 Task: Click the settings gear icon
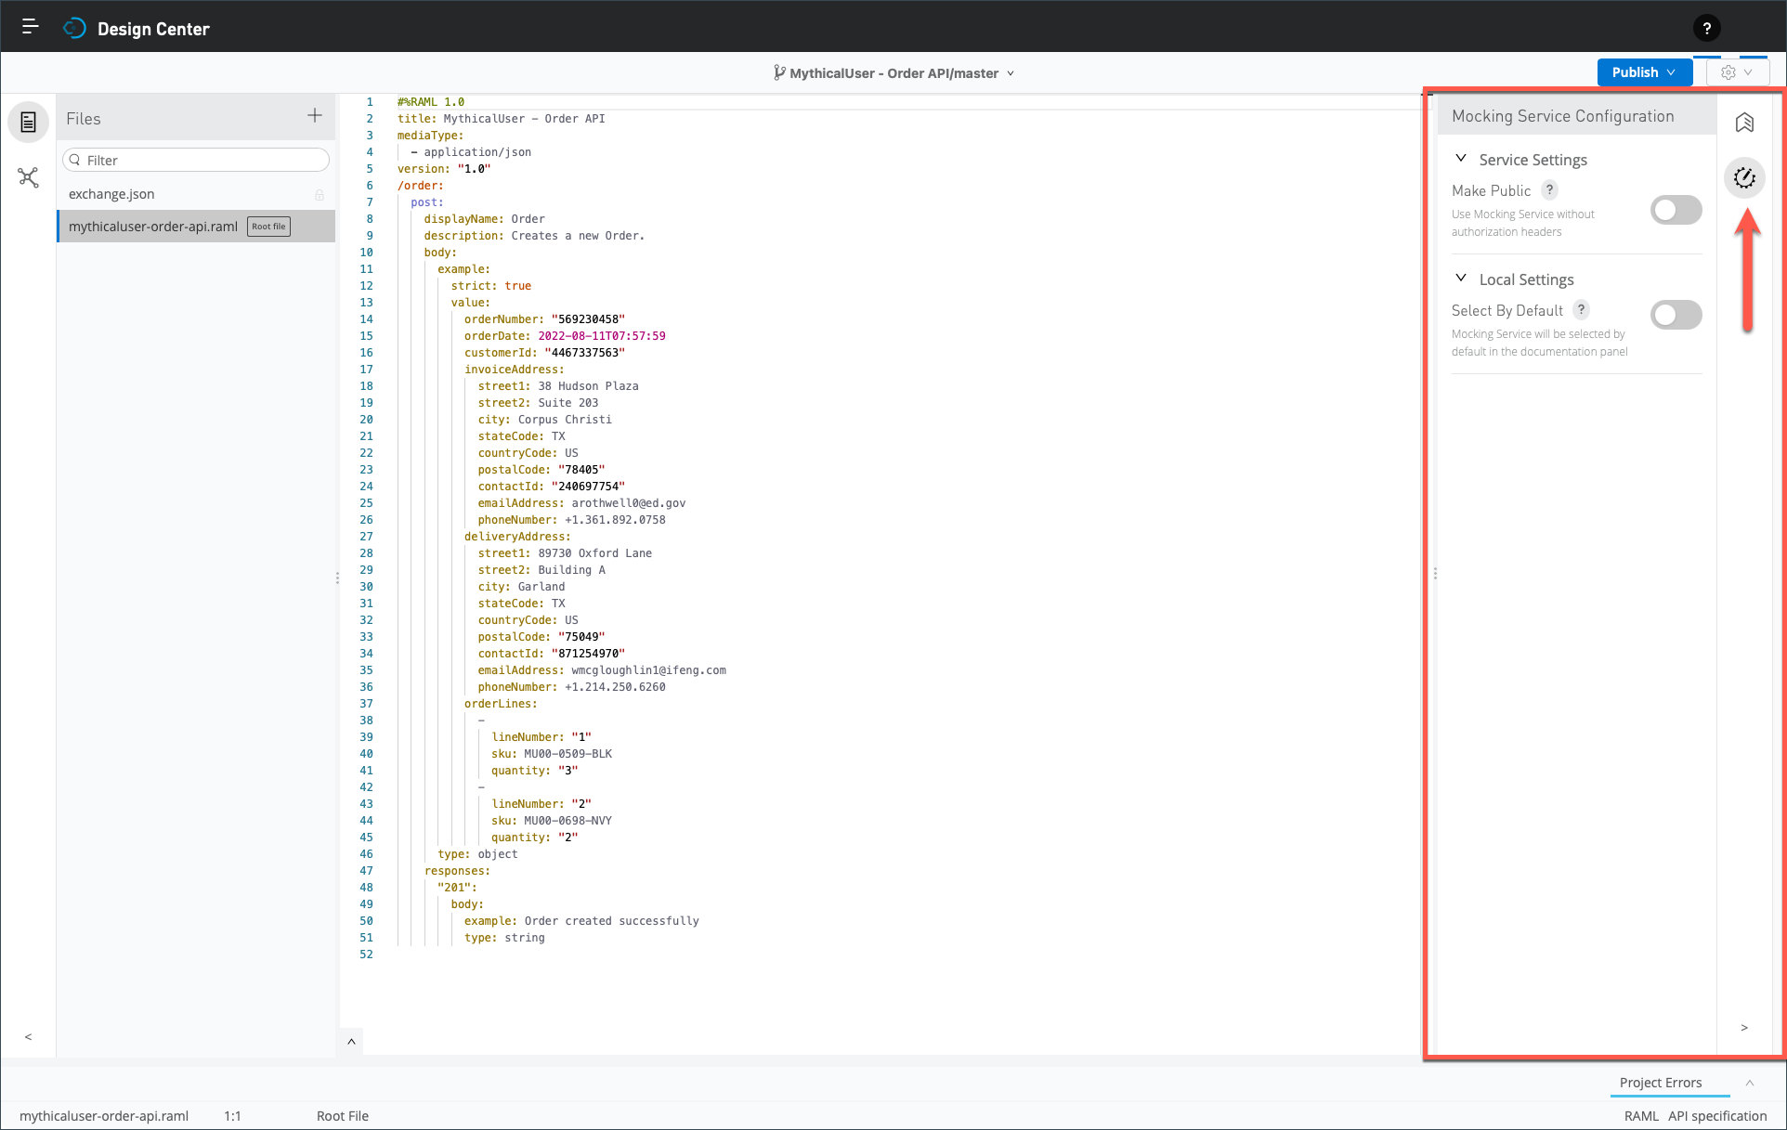1728,72
